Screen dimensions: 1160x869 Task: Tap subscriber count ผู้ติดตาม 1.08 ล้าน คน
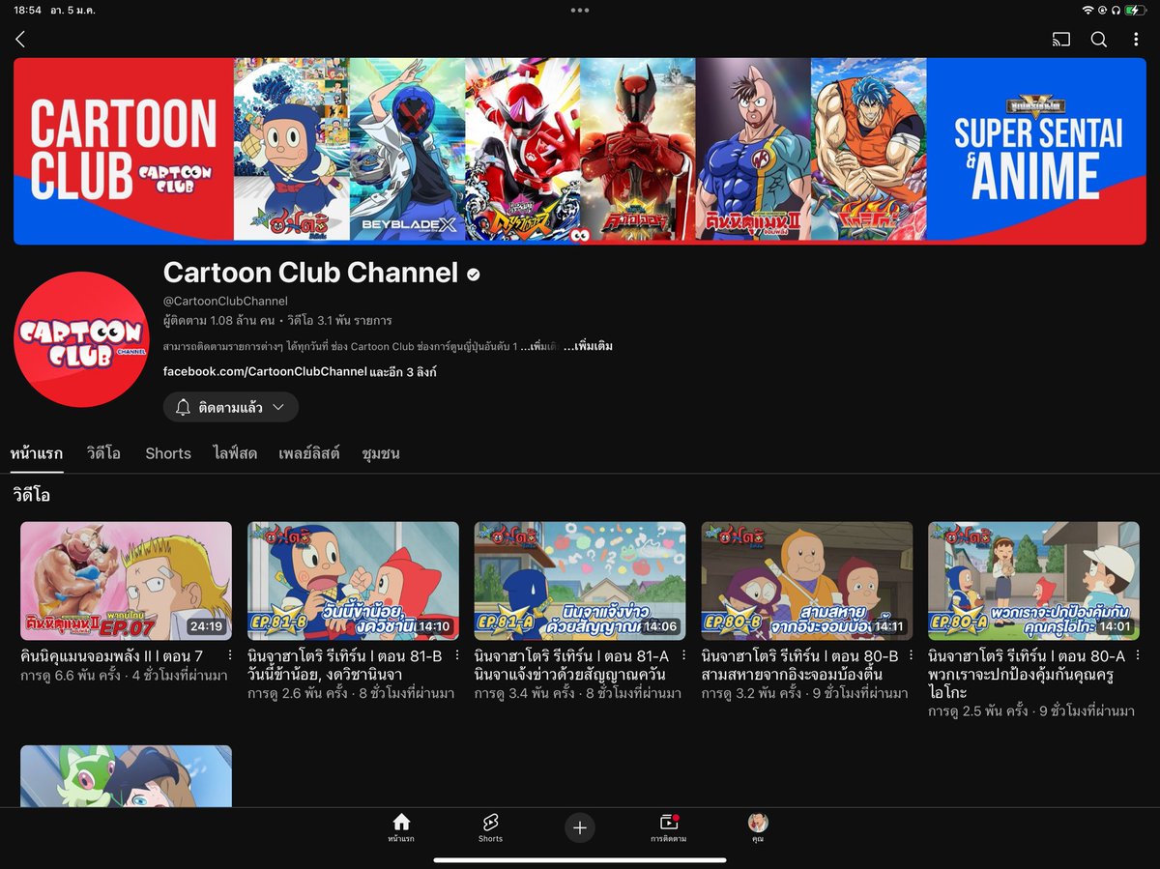[219, 320]
